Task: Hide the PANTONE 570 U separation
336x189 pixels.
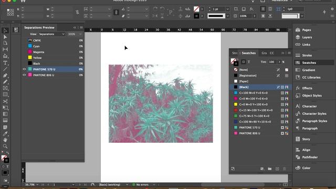Action: (x=24, y=69)
